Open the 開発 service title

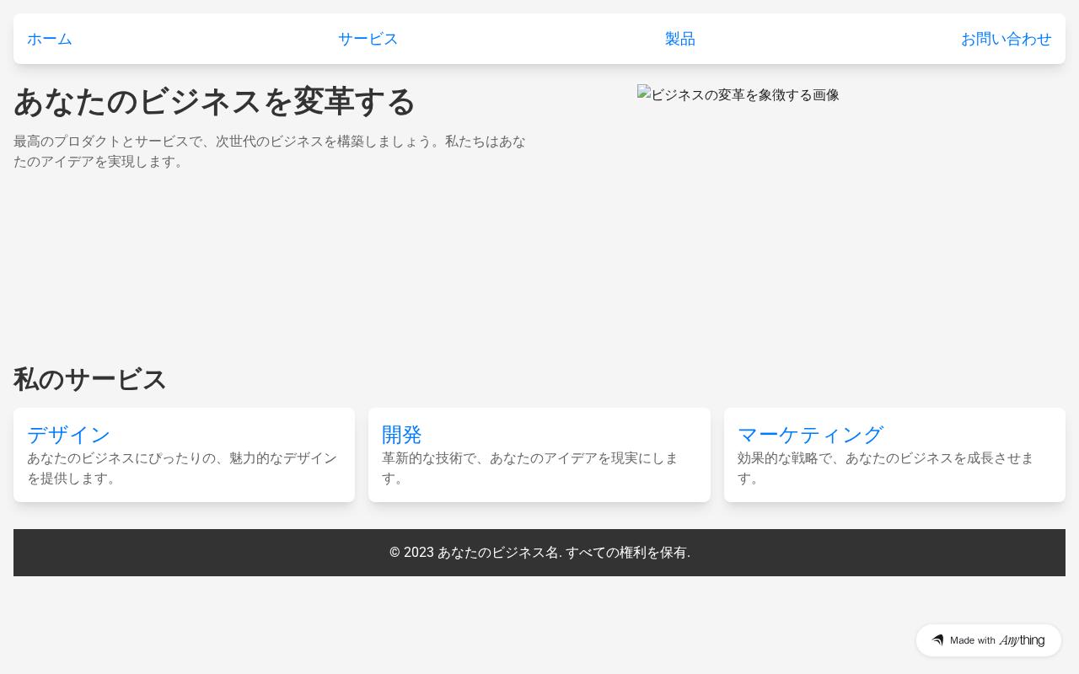coord(401,435)
